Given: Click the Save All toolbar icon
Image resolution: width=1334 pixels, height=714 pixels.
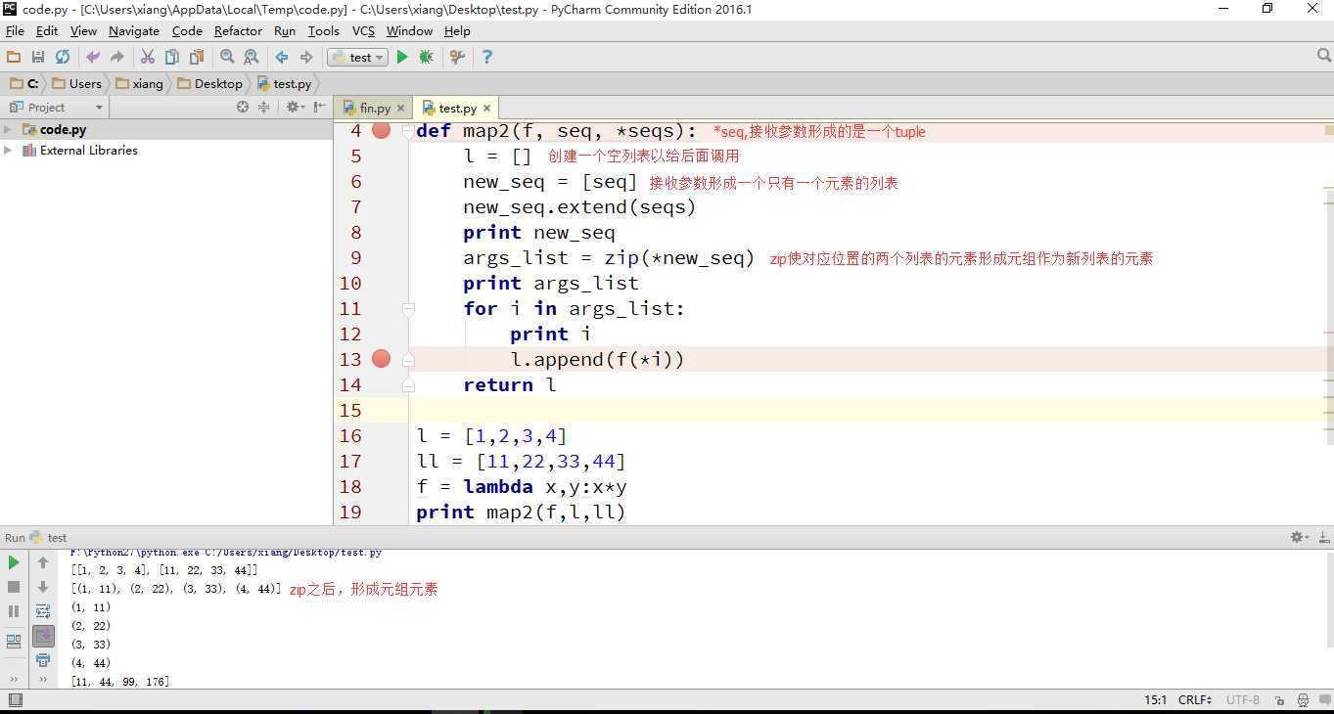Looking at the screenshot, I should pos(38,58).
